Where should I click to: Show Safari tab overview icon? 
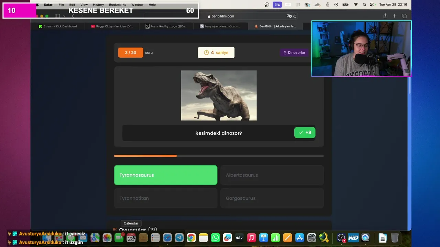click(404, 16)
